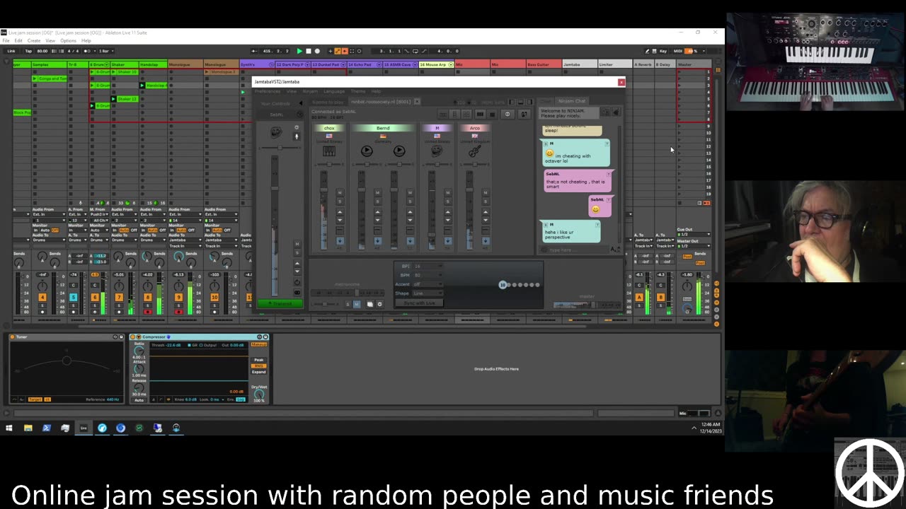This screenshot has height=509, width=906.
Task: Select Peak mode in Compressor
Action: [x=259, y=360]
